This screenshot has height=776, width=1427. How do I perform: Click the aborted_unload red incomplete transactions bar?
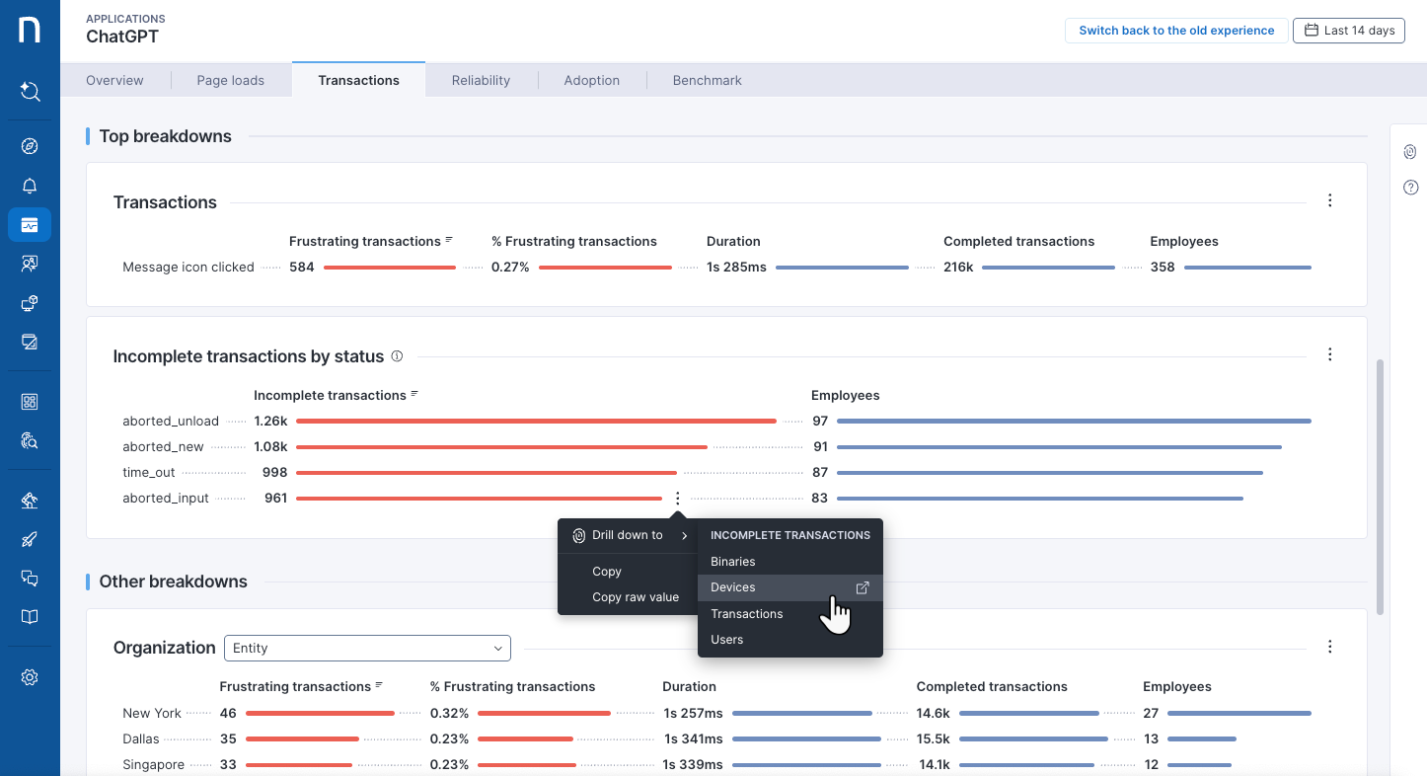[x=536, y=422]
